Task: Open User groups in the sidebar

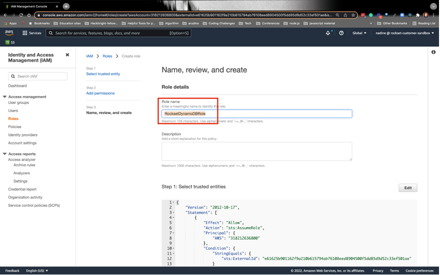Action: tap(19, 103)
